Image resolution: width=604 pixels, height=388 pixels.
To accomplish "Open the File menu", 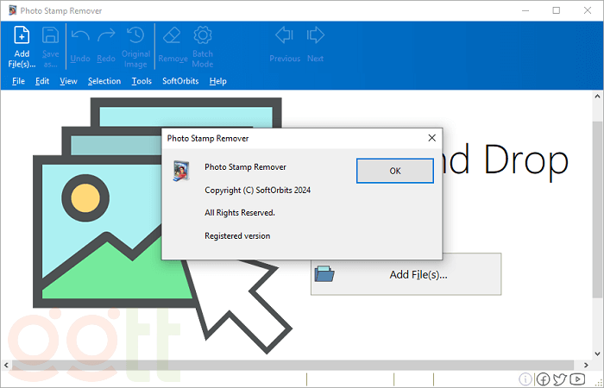I will (18, 81).
